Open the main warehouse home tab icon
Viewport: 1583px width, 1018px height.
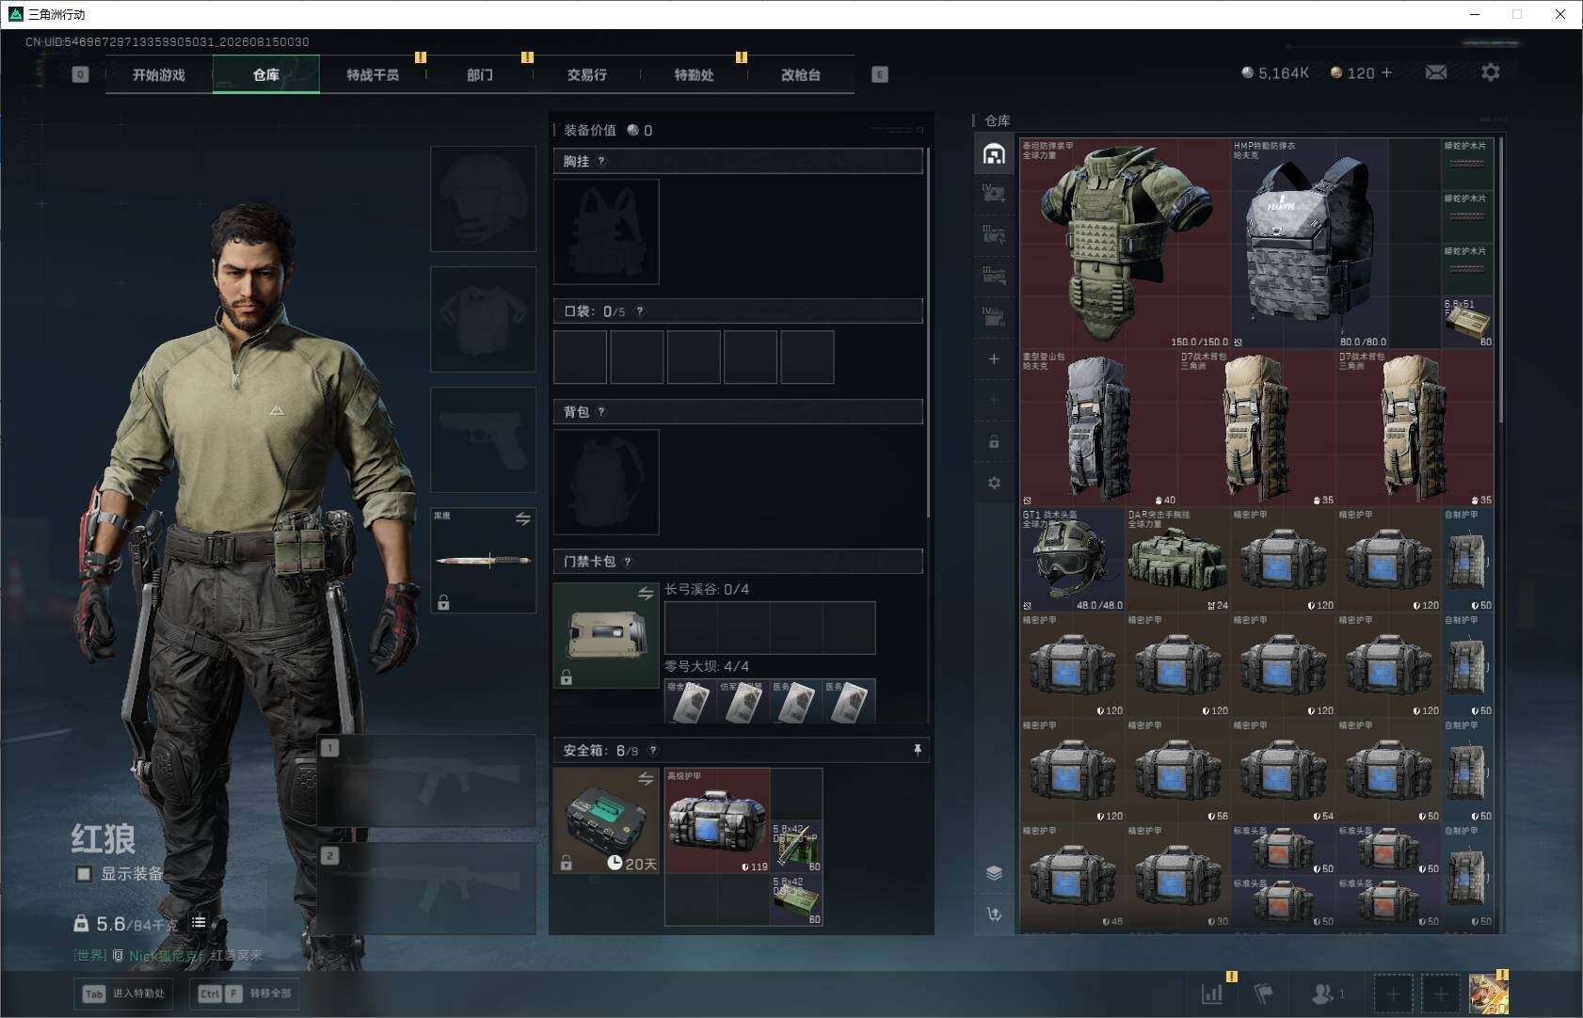pyautogui.click(x=994, y=153)
